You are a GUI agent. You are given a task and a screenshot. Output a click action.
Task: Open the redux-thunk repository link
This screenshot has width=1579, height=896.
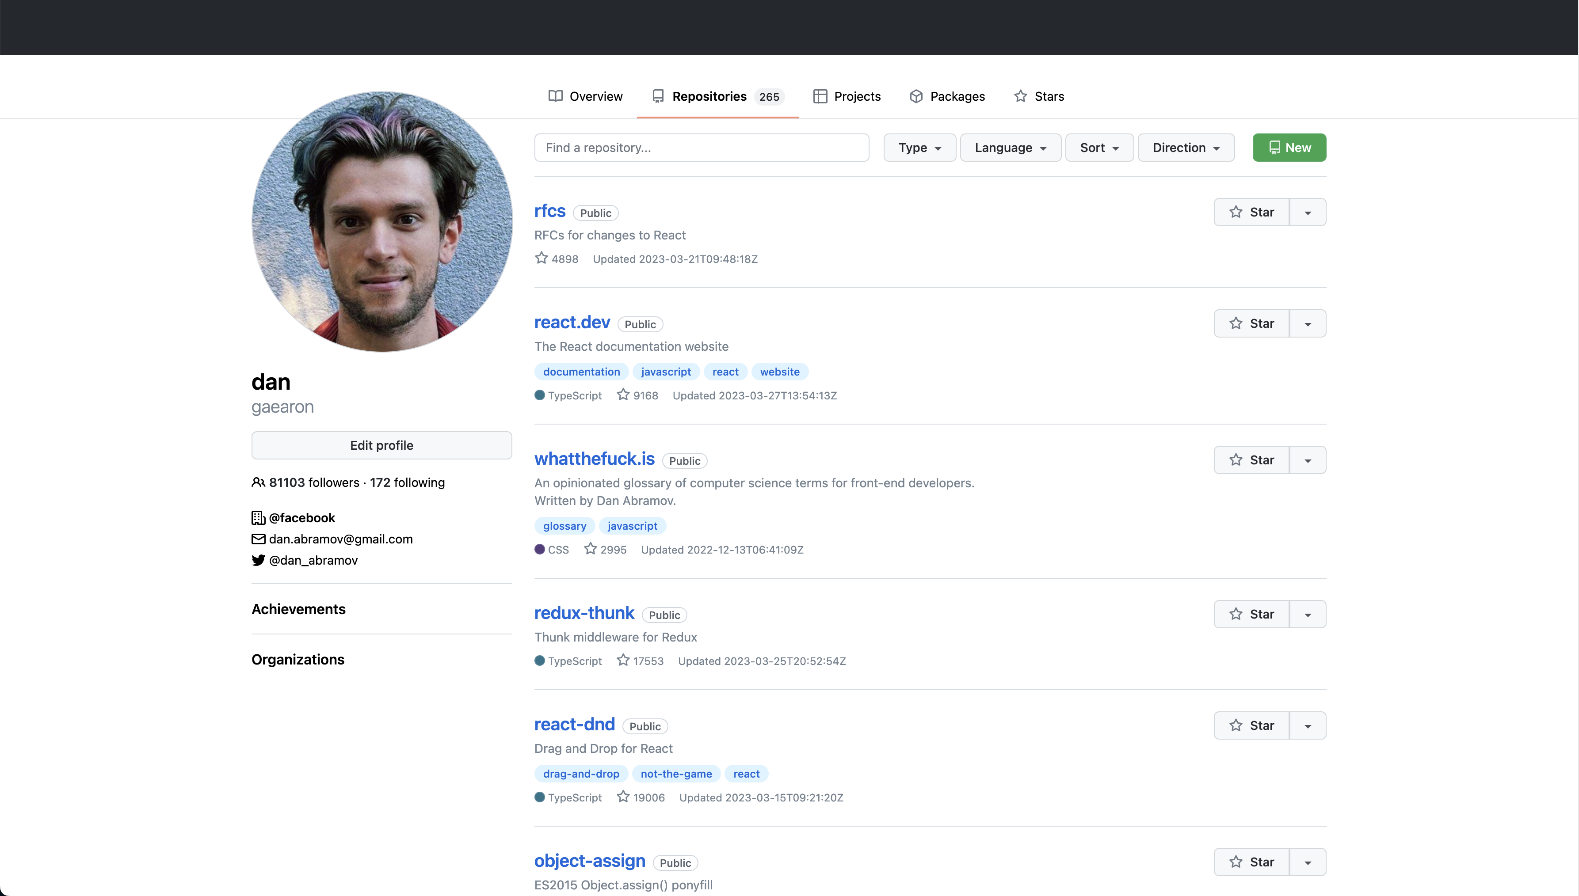point(584,613)
